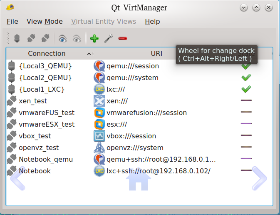280x215 pixels.
Task: Click the qemu:///session URI text
Action: coord(133,66)
